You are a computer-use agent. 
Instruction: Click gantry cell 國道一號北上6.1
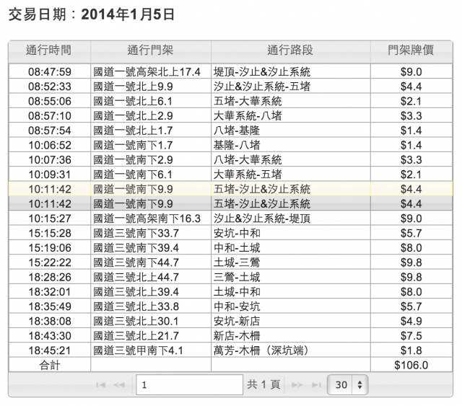(x=151, y=101)
